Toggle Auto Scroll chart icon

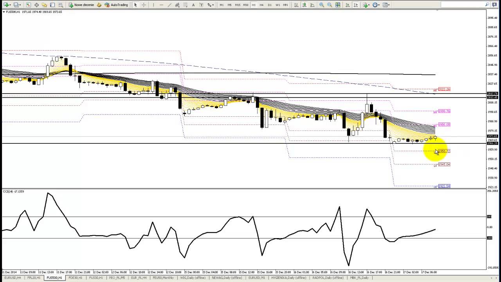(348, 5)
